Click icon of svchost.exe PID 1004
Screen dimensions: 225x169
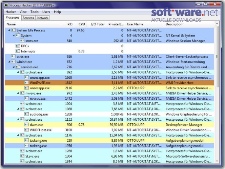(x=22, y=104)
